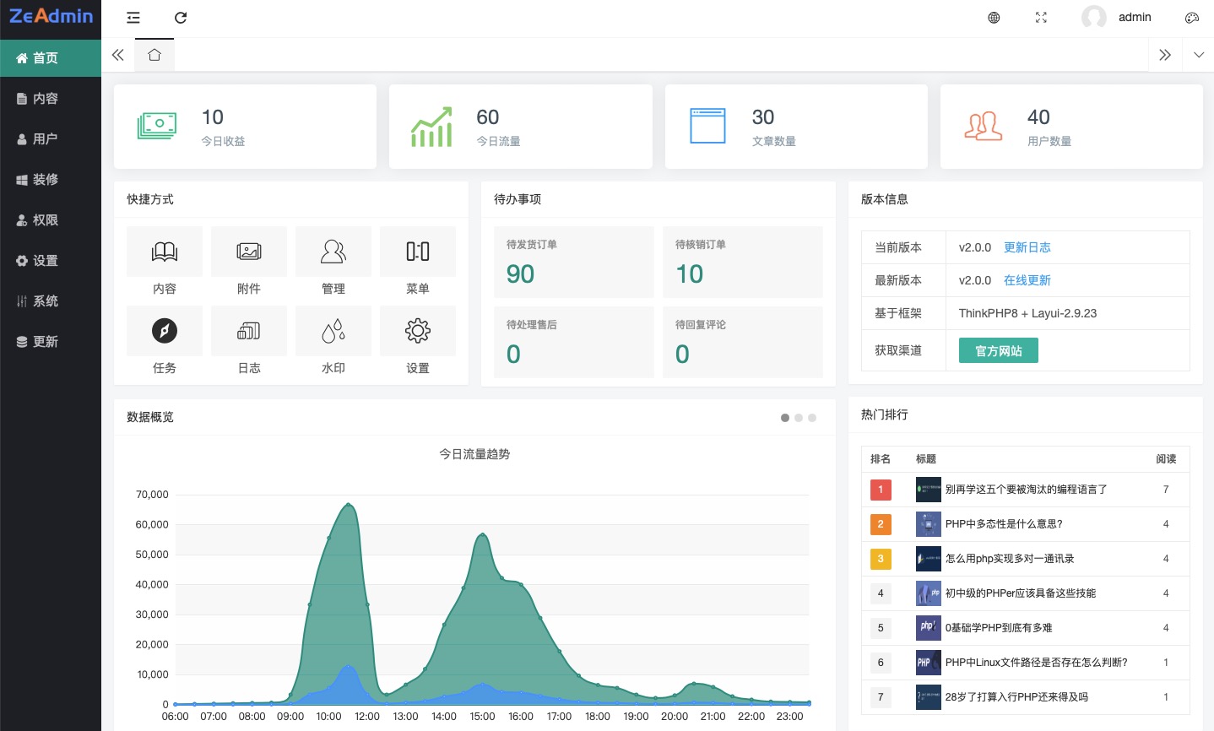Image resolution: width=1214 pixels, height=731 pixels.
Task: Click the 官方网站 button
Action: pos(998,351)
